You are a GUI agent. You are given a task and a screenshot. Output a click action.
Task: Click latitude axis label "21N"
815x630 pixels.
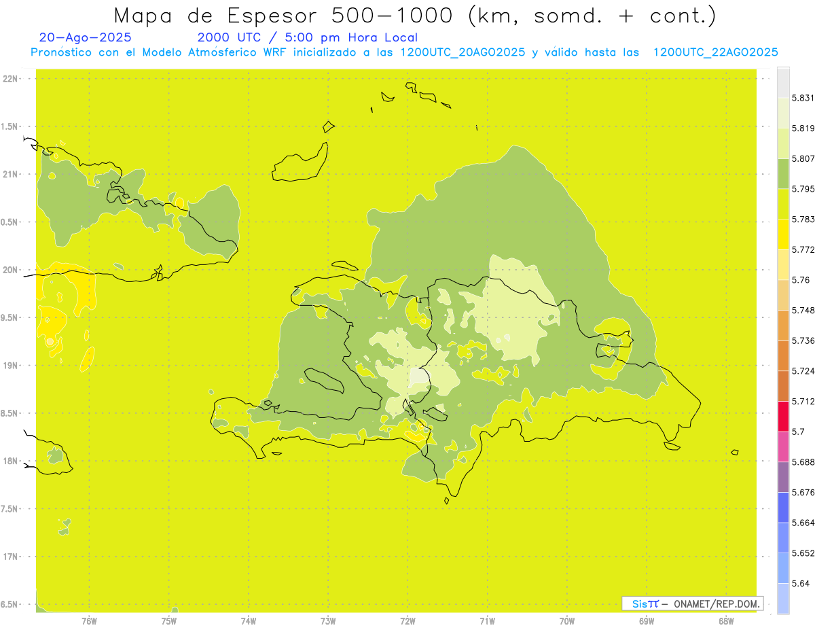tap(11, 174)
